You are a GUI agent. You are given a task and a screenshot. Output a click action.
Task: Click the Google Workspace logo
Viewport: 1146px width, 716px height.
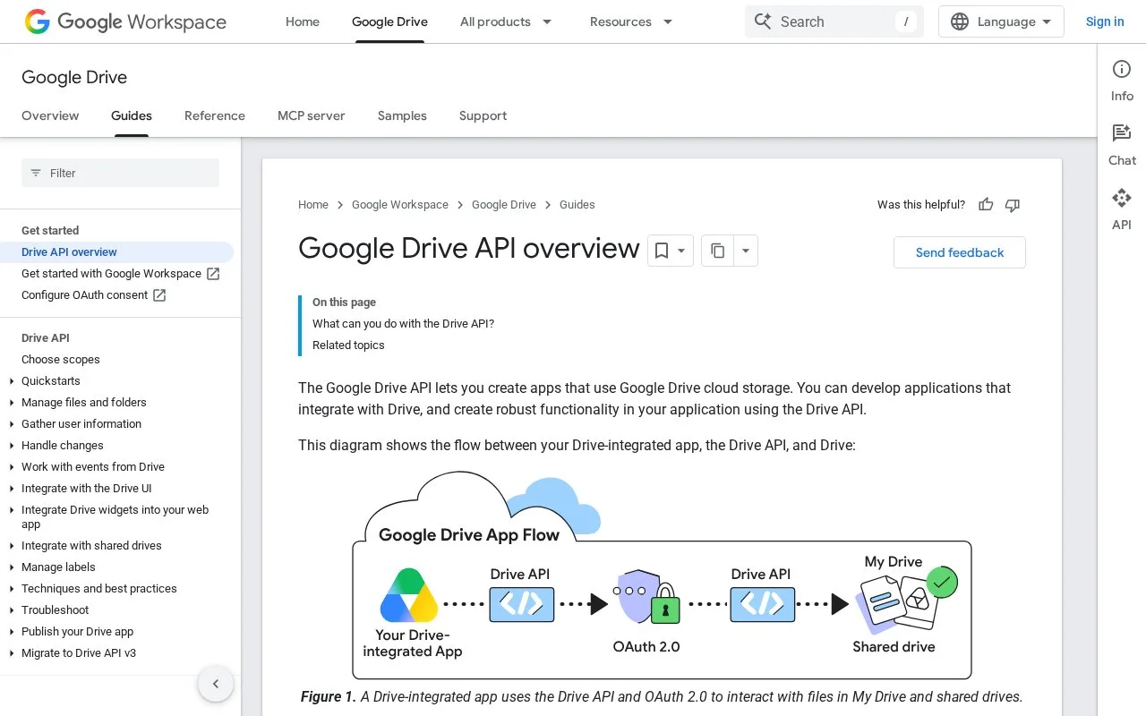click(125, 21)
